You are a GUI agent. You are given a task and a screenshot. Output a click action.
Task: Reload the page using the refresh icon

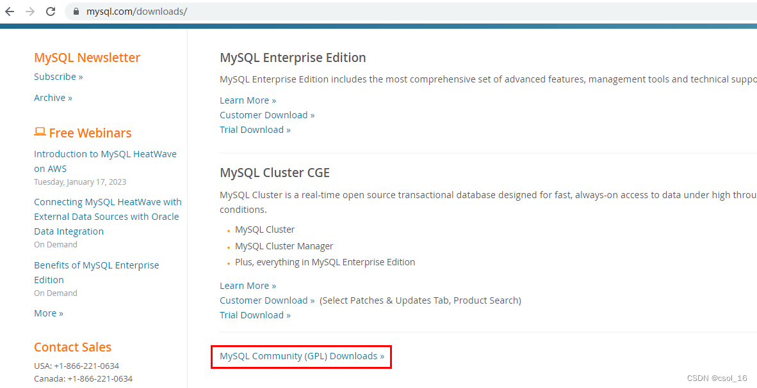pos(51,11)
